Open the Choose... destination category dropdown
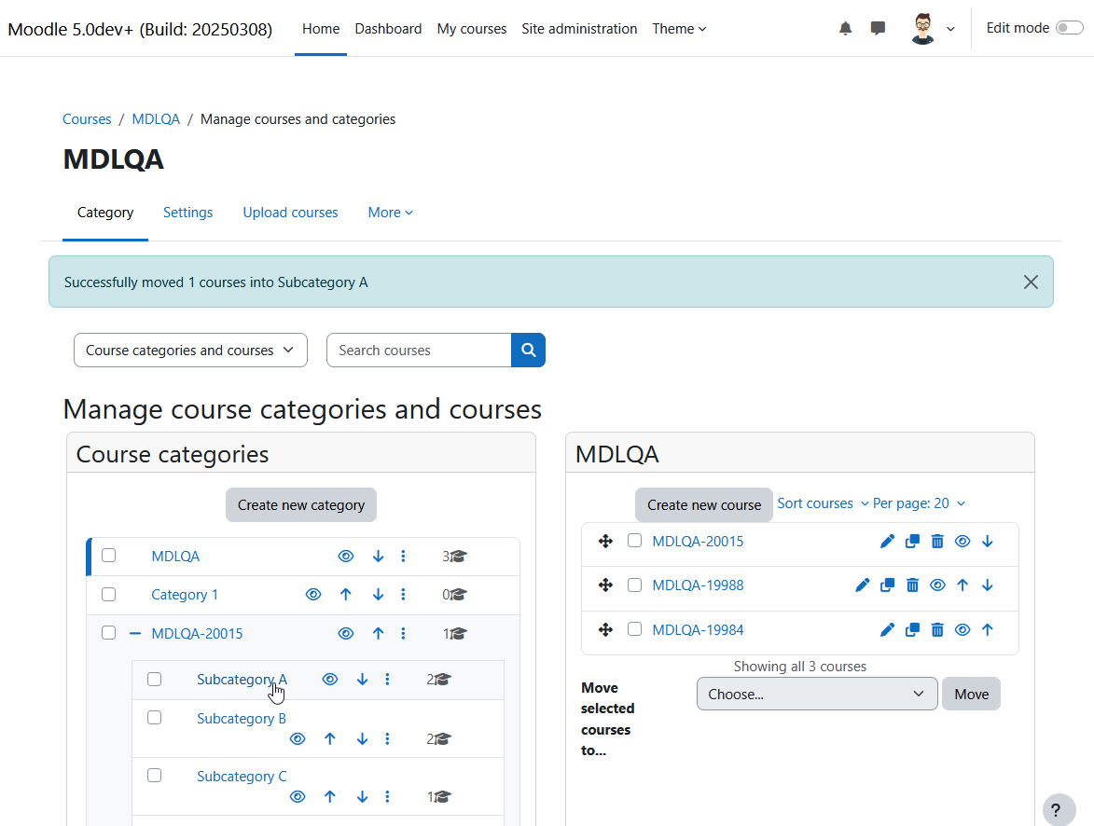 point(817,695)
